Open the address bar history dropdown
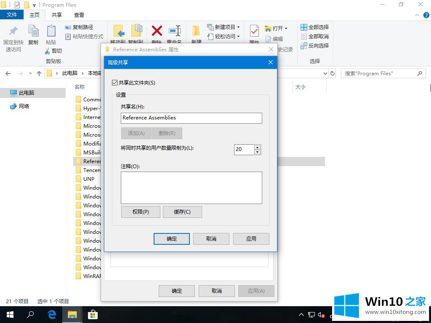 click(x=325, y=74)
